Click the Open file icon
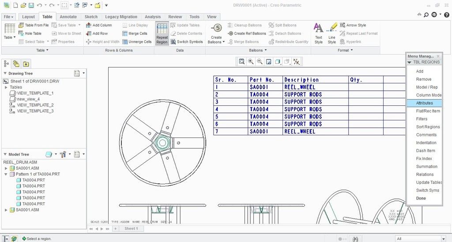Screen dimensions: 452x242 (x=24, y=5)
